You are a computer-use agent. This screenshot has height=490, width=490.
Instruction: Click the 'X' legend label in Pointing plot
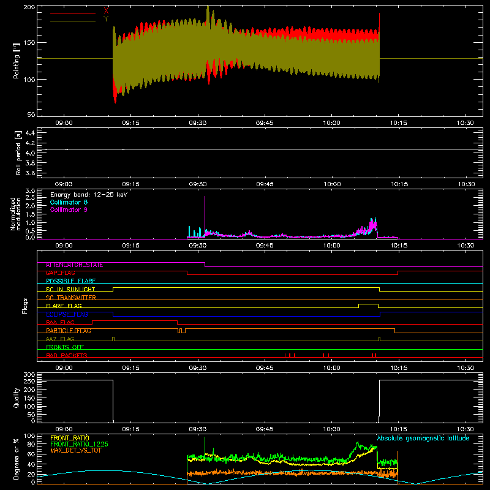coord(106,11)
